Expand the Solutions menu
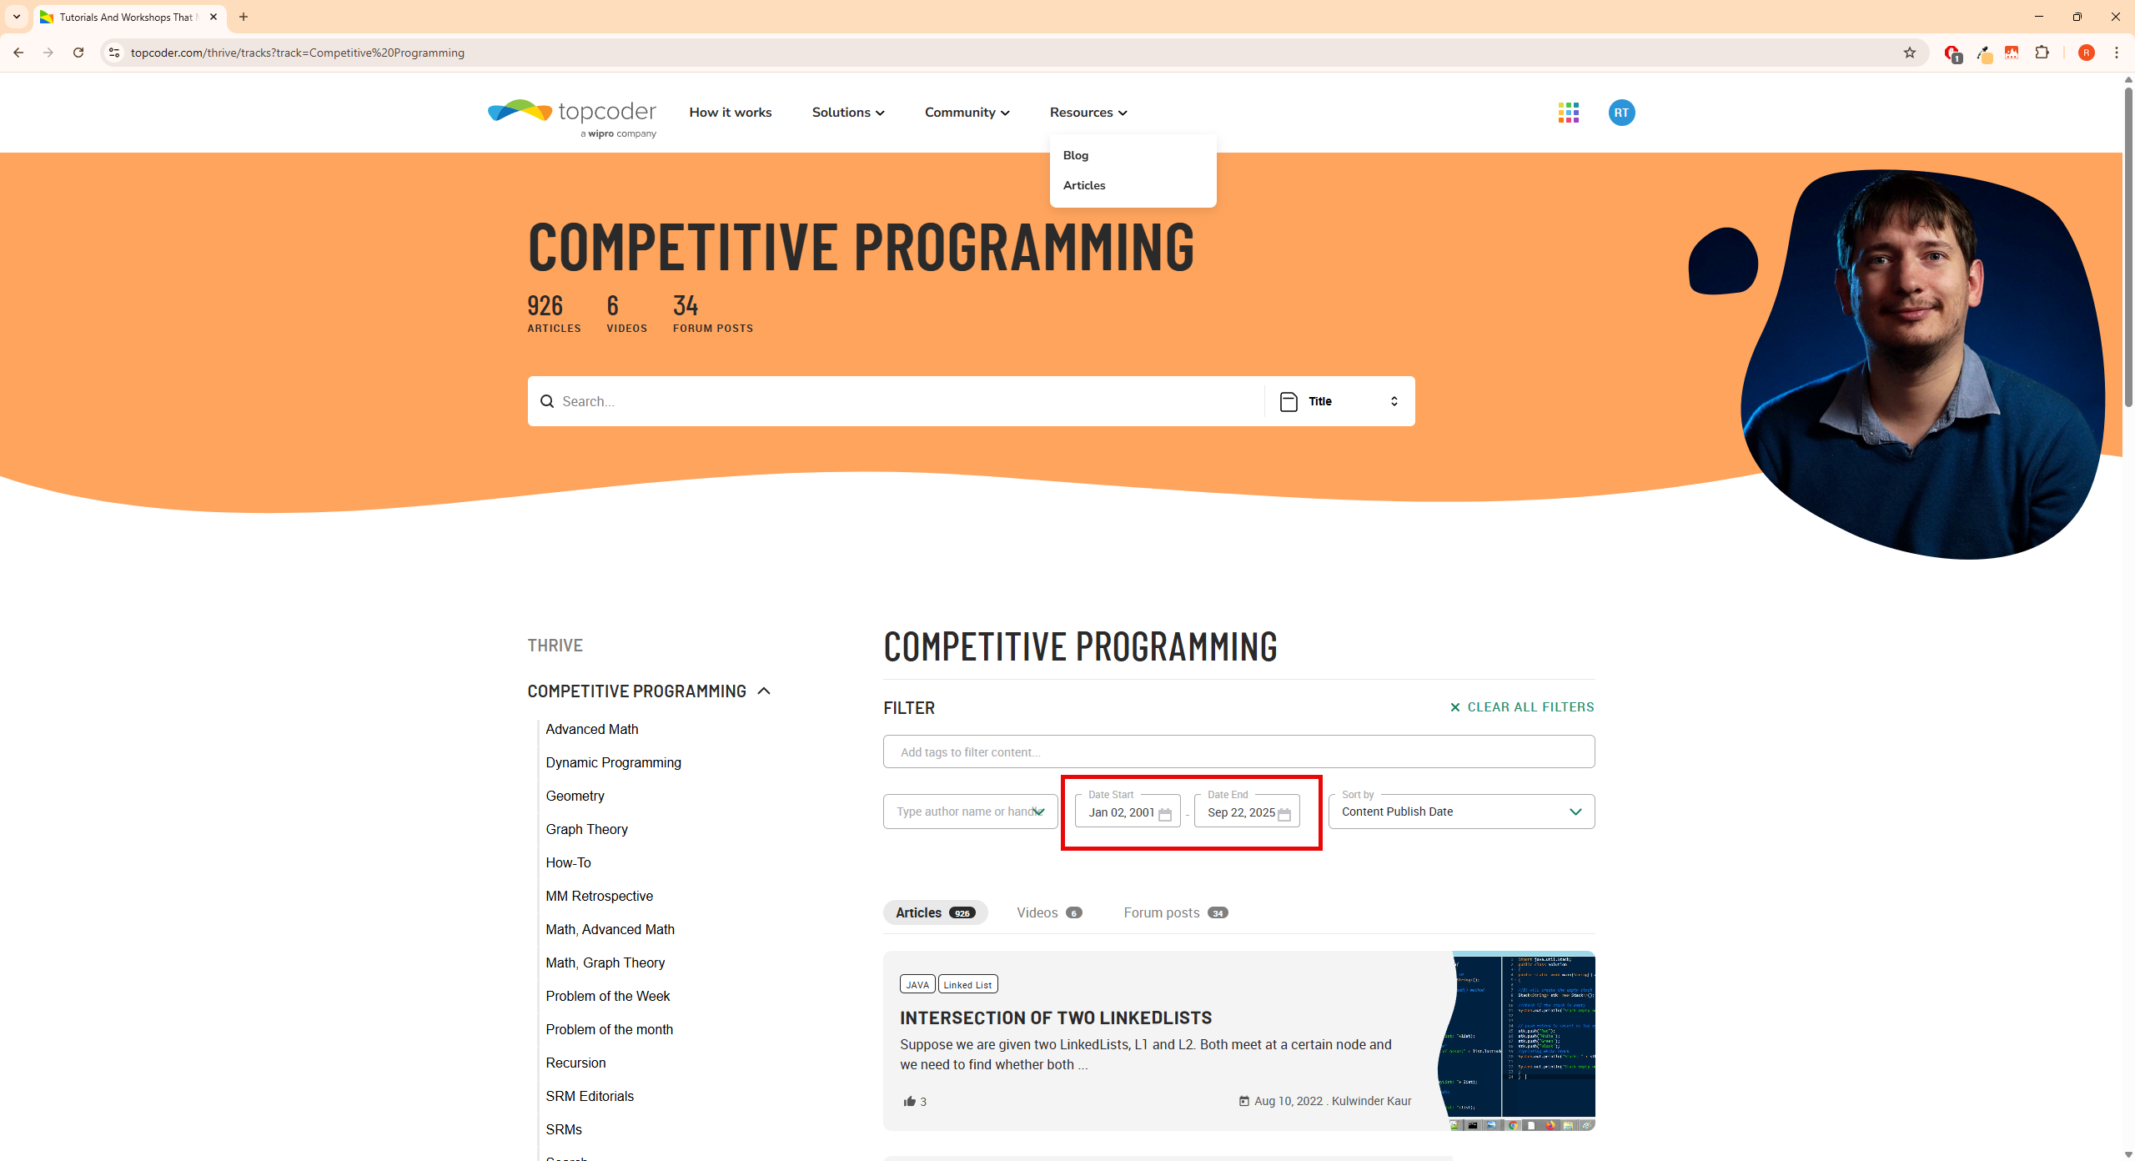Image resolution: width=2135 pixels, height=1161 pixels. click(847, 113)
